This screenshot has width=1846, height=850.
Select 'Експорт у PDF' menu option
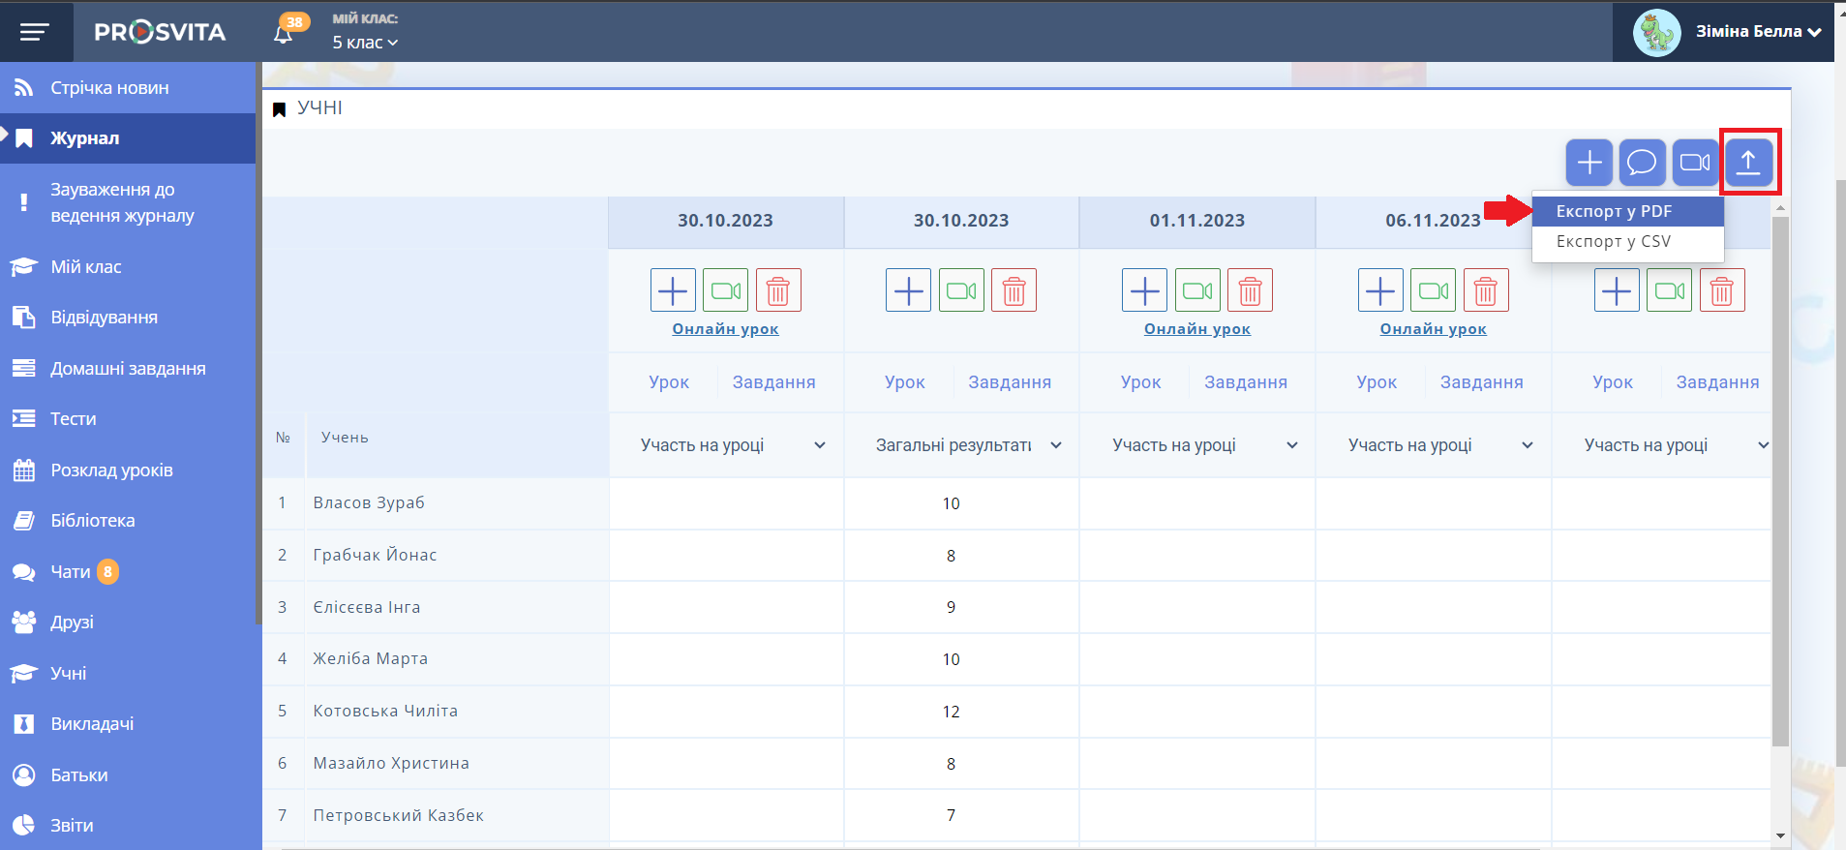point(1614,211)
